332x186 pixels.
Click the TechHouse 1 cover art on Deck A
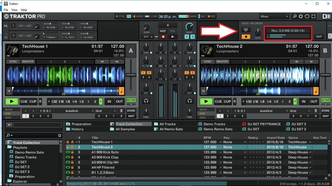coord(12,51)
